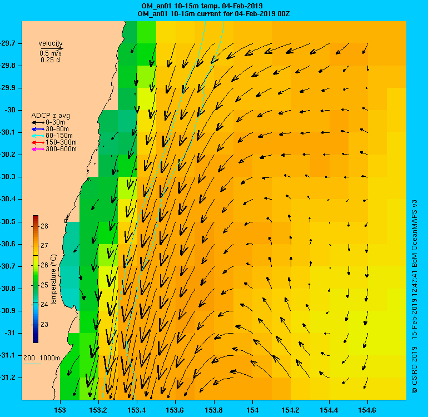This screenshot has height=417, width=428.
Task: Click the latitude label -30.8
Action: click(x=8, y=289)
